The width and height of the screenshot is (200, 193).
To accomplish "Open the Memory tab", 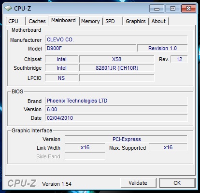I will (90, 21).
